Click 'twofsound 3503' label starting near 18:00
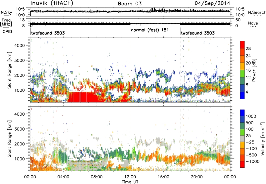Image resolution: width=266 pixels, height=184 pixels. 198,33
